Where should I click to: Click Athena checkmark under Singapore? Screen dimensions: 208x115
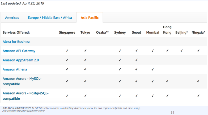pyautogui.click(x=67, y=69)
